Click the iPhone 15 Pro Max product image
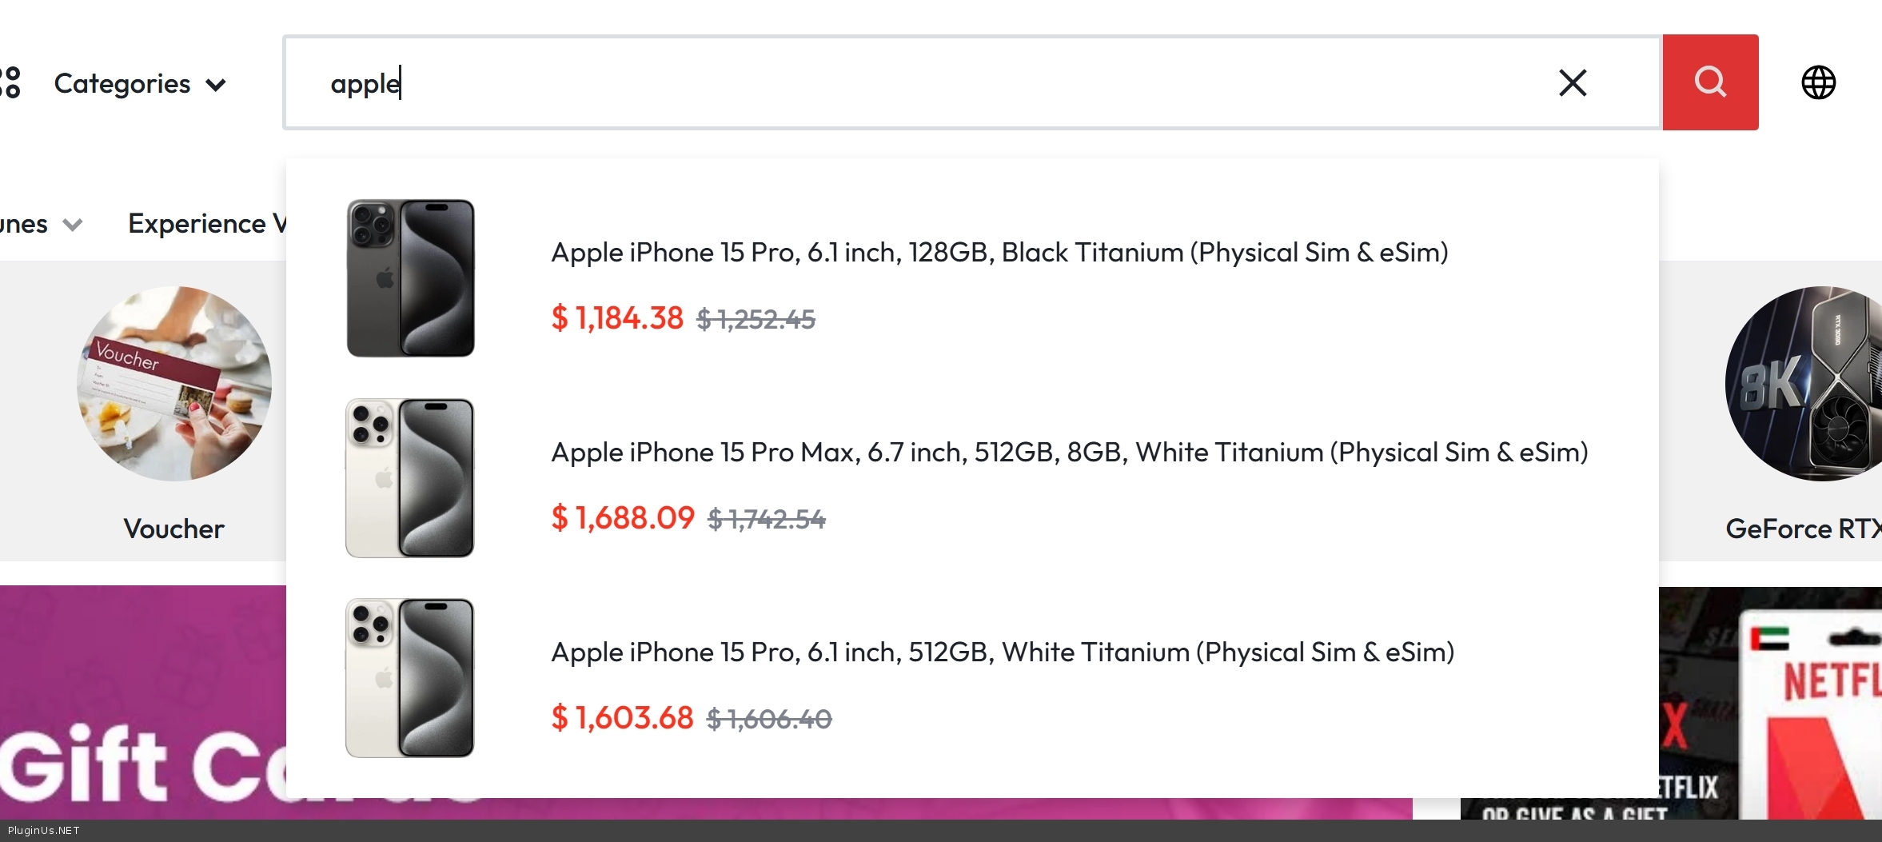This screenshot has height=842, width=1882. click(410, 477)
